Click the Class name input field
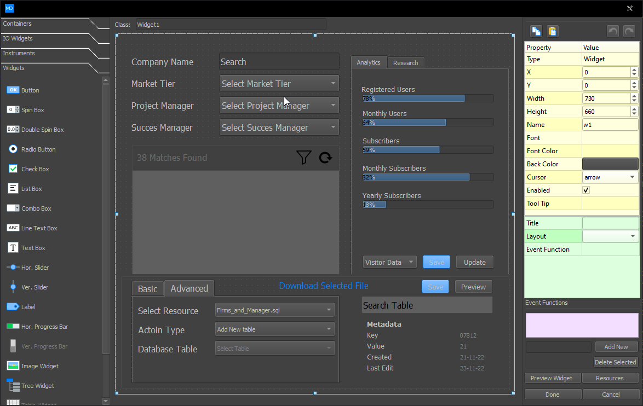This screenshot has width=643, height=406. 230,24
